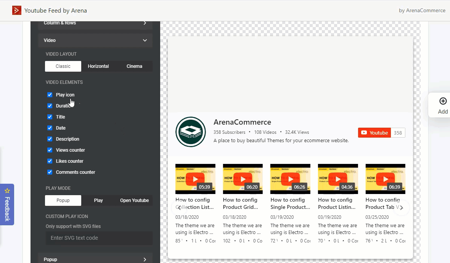Click the 32.4K Views channel stat
Image resolution: width=450 pixels, height=263 pixels.
[x=297, y=132]
